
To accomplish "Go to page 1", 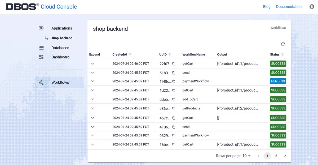I will [x=267, y=156].
